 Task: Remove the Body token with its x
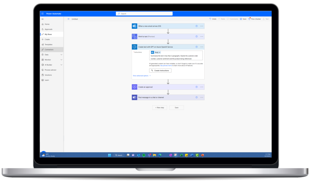[160, 52]
